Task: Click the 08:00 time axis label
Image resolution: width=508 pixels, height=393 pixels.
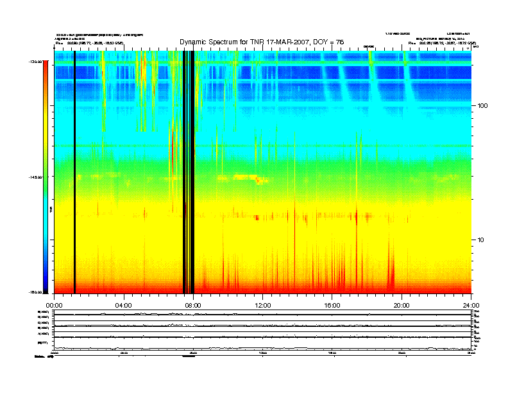Action: point(193,306)
